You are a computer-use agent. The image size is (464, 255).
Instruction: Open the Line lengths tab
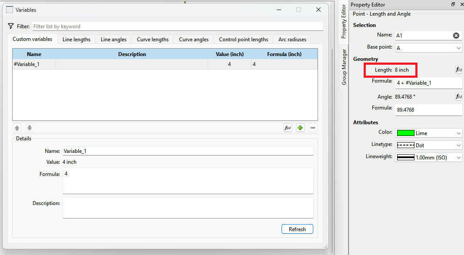(76, 39)
